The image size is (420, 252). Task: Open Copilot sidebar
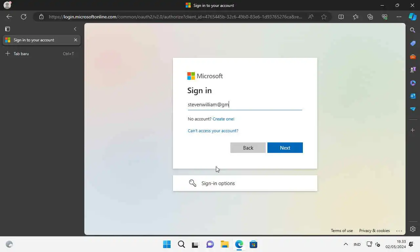click(413, 17)
